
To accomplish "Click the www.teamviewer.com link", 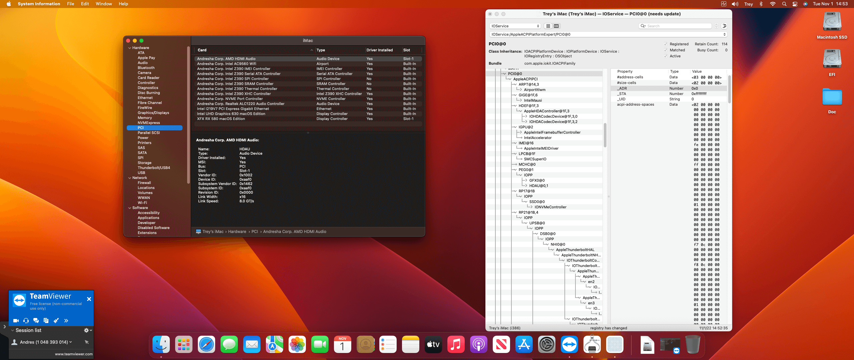I will pyautogui.click(x=74, y=354).
